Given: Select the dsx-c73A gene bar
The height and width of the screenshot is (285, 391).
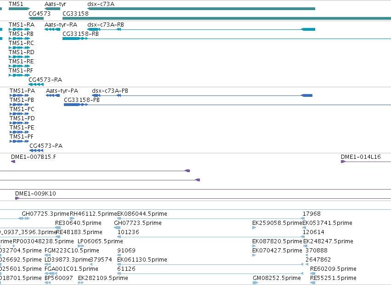Looking at the screenshot, I should 201,9.
